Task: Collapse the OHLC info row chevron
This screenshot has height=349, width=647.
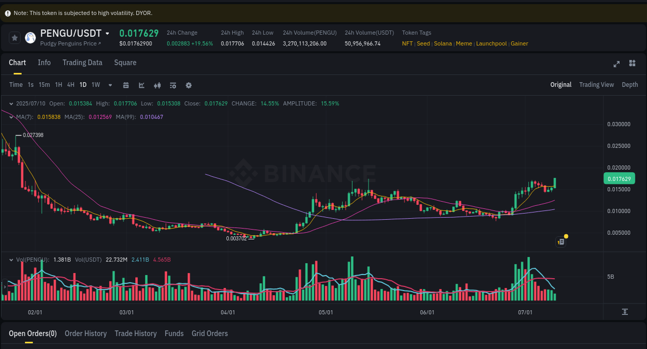Action: pos(11,103)
